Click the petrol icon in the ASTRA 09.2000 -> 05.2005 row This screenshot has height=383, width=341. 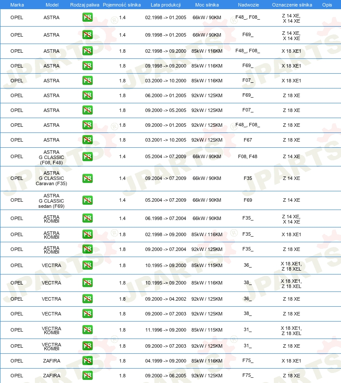[88, 110]
